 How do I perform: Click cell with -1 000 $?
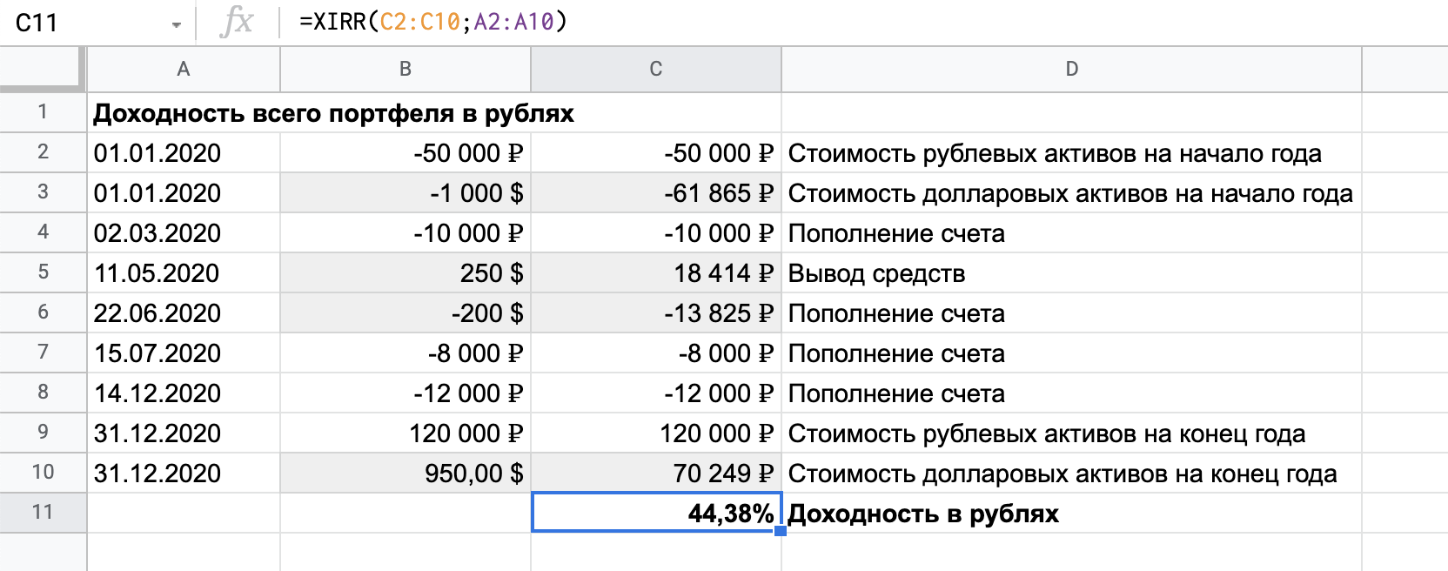point(406,193)
